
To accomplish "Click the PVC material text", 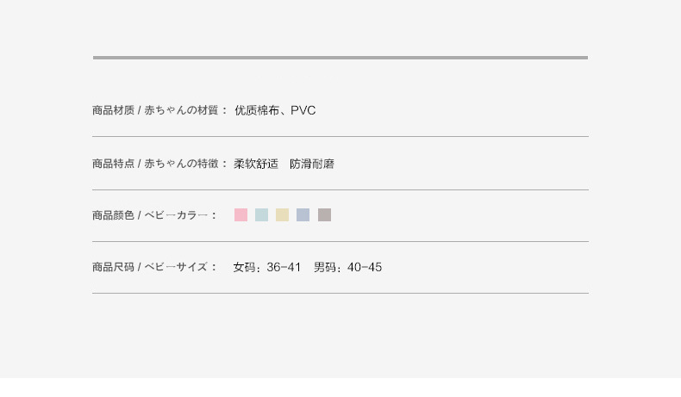I will click(x=303, y=110).
